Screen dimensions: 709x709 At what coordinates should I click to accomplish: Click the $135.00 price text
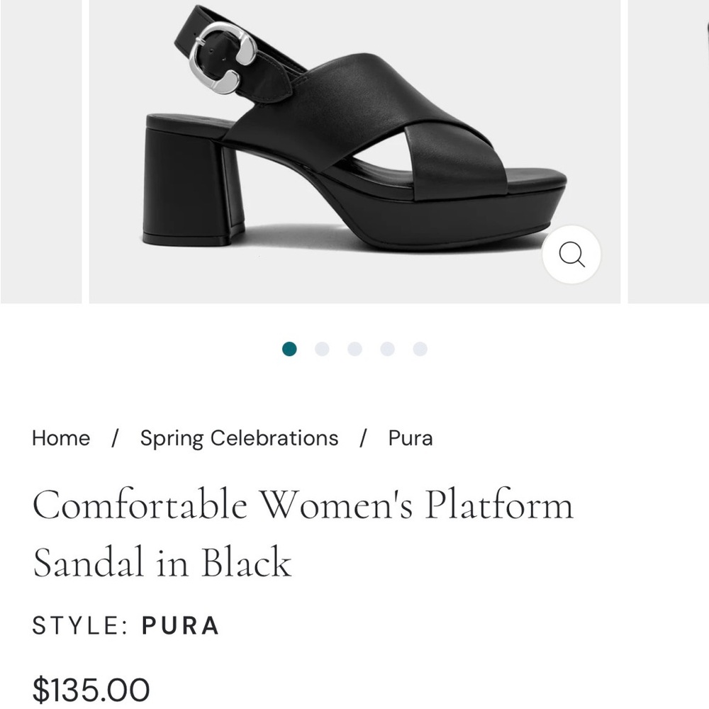pyautogui.click(x=91, y=686)
